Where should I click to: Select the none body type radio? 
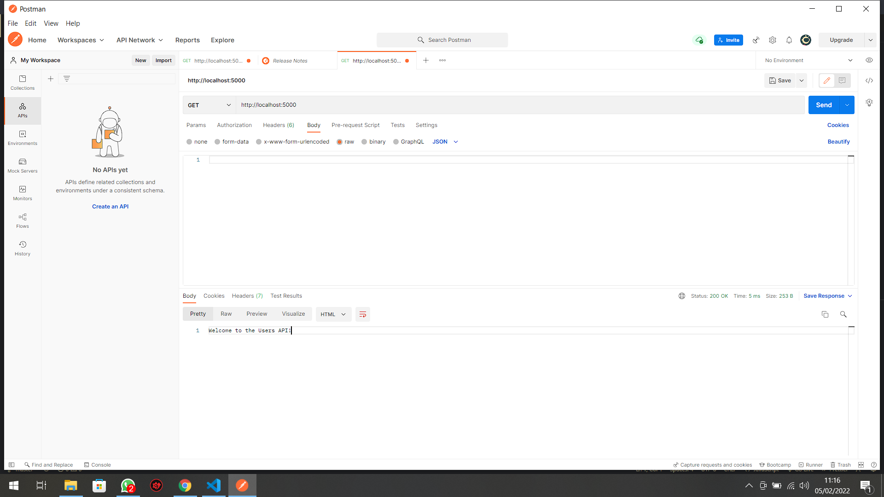[189, 142]
